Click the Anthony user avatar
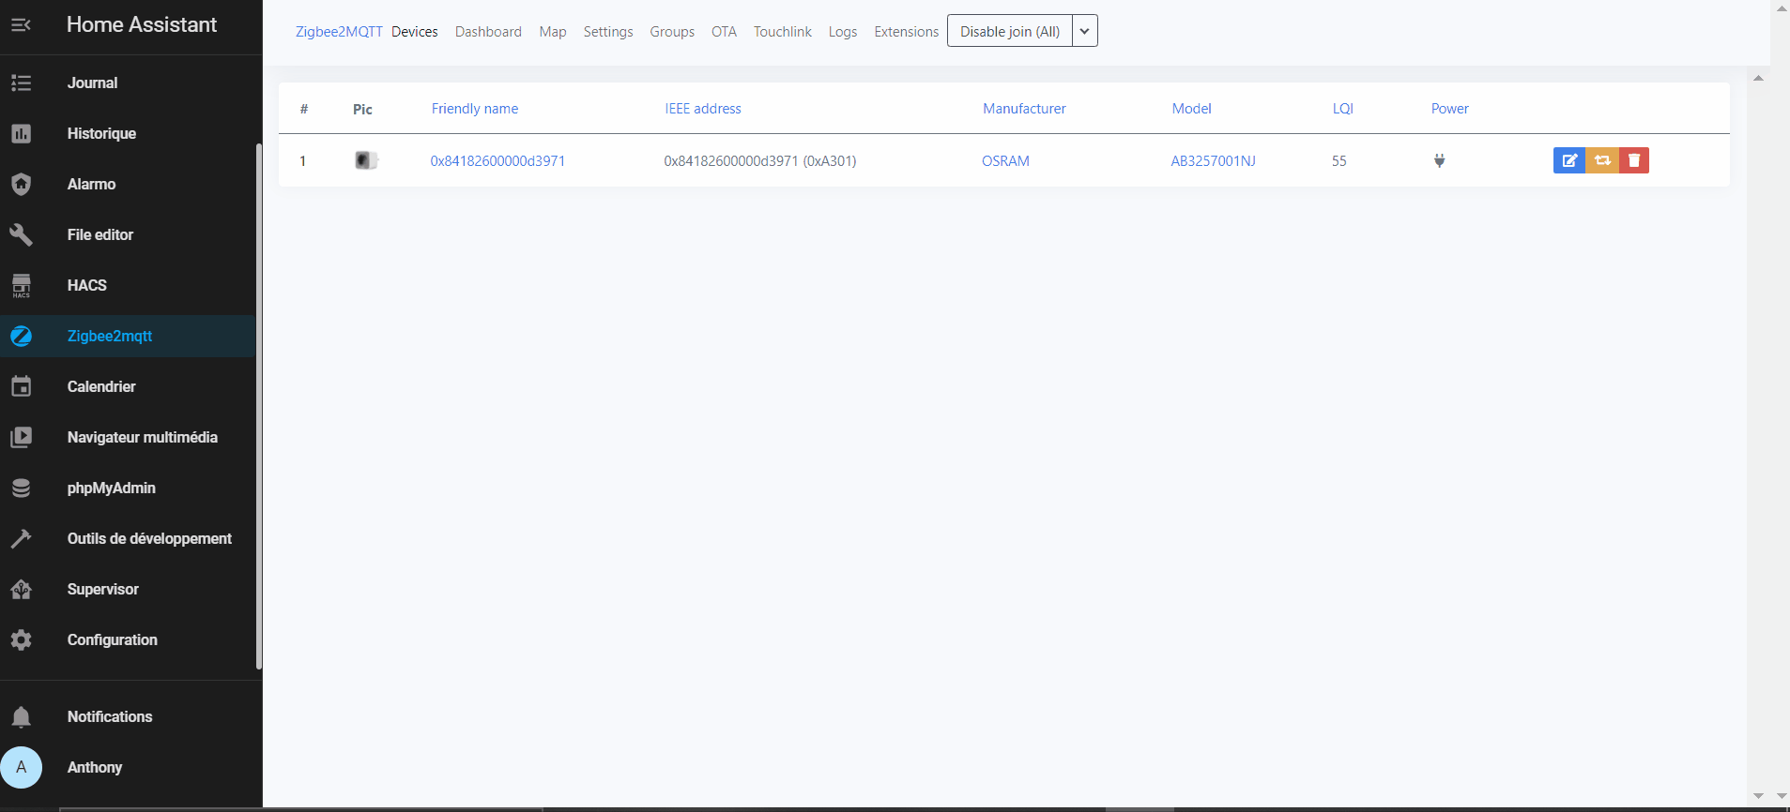1790x812 pixels. tap(21, 767)
